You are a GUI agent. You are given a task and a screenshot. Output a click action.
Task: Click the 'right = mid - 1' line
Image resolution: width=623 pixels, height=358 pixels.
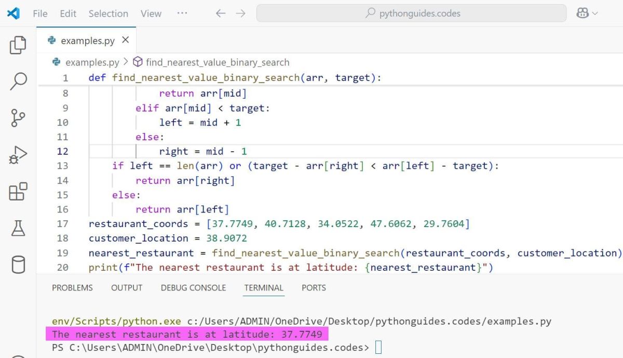click(203, 151)
